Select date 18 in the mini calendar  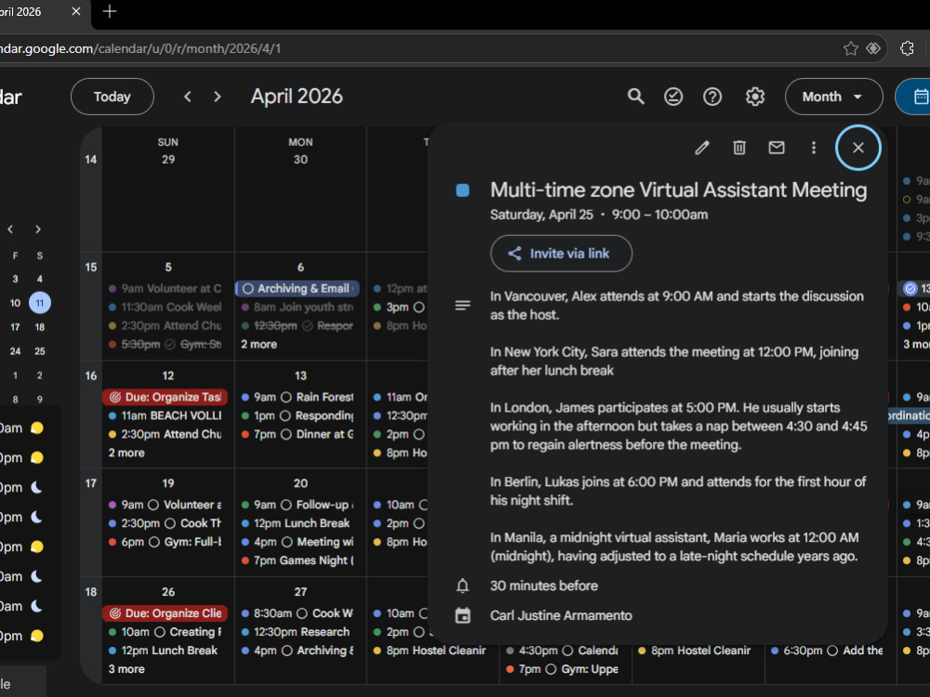40,327
